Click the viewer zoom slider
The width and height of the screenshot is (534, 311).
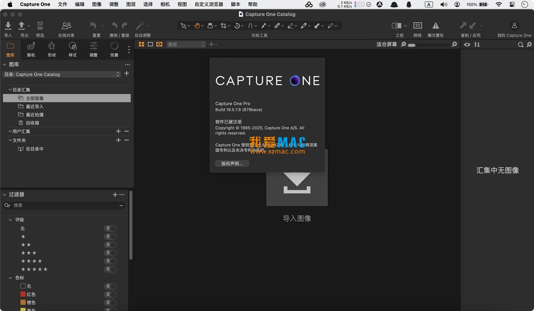click(429, 45)
